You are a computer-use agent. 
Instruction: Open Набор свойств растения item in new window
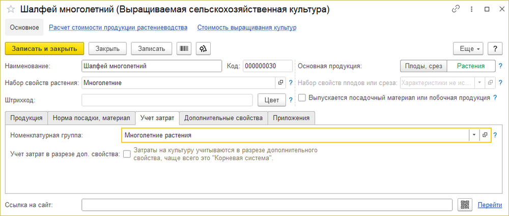pos(281,83)
